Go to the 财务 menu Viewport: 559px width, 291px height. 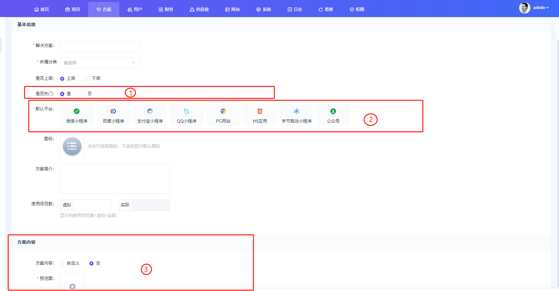[166, 10]
